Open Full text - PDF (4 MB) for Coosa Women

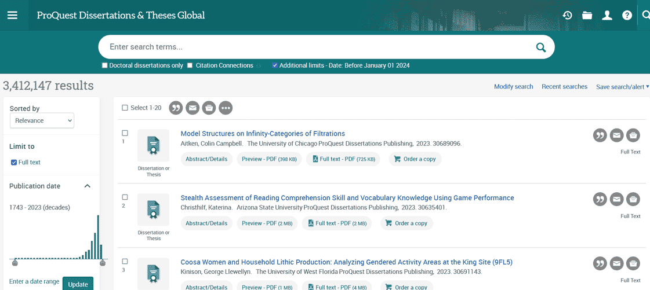pos(337,287)
